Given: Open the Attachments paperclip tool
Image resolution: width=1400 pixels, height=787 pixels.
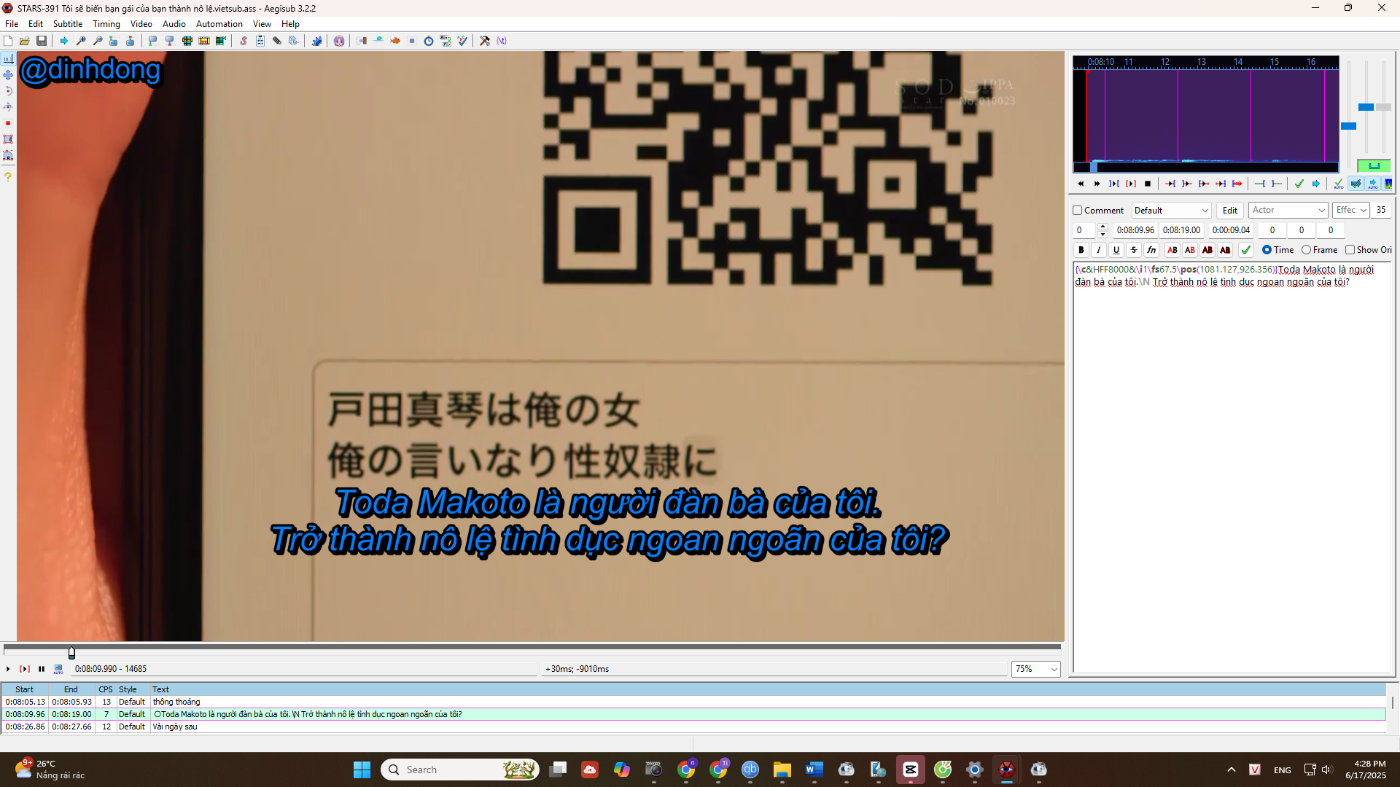Looking at the screenshot, I should point(277,41).
